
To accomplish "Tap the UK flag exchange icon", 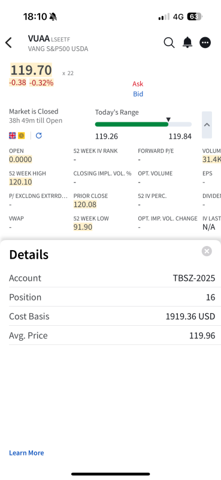I will pos(13,136).
